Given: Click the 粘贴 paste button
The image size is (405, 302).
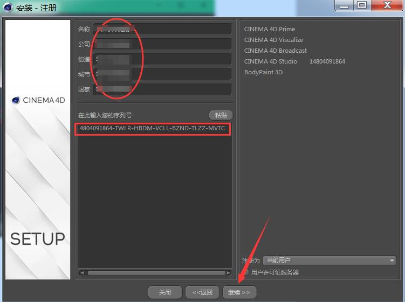Looking at the screenshot, I should pos(221,115).
